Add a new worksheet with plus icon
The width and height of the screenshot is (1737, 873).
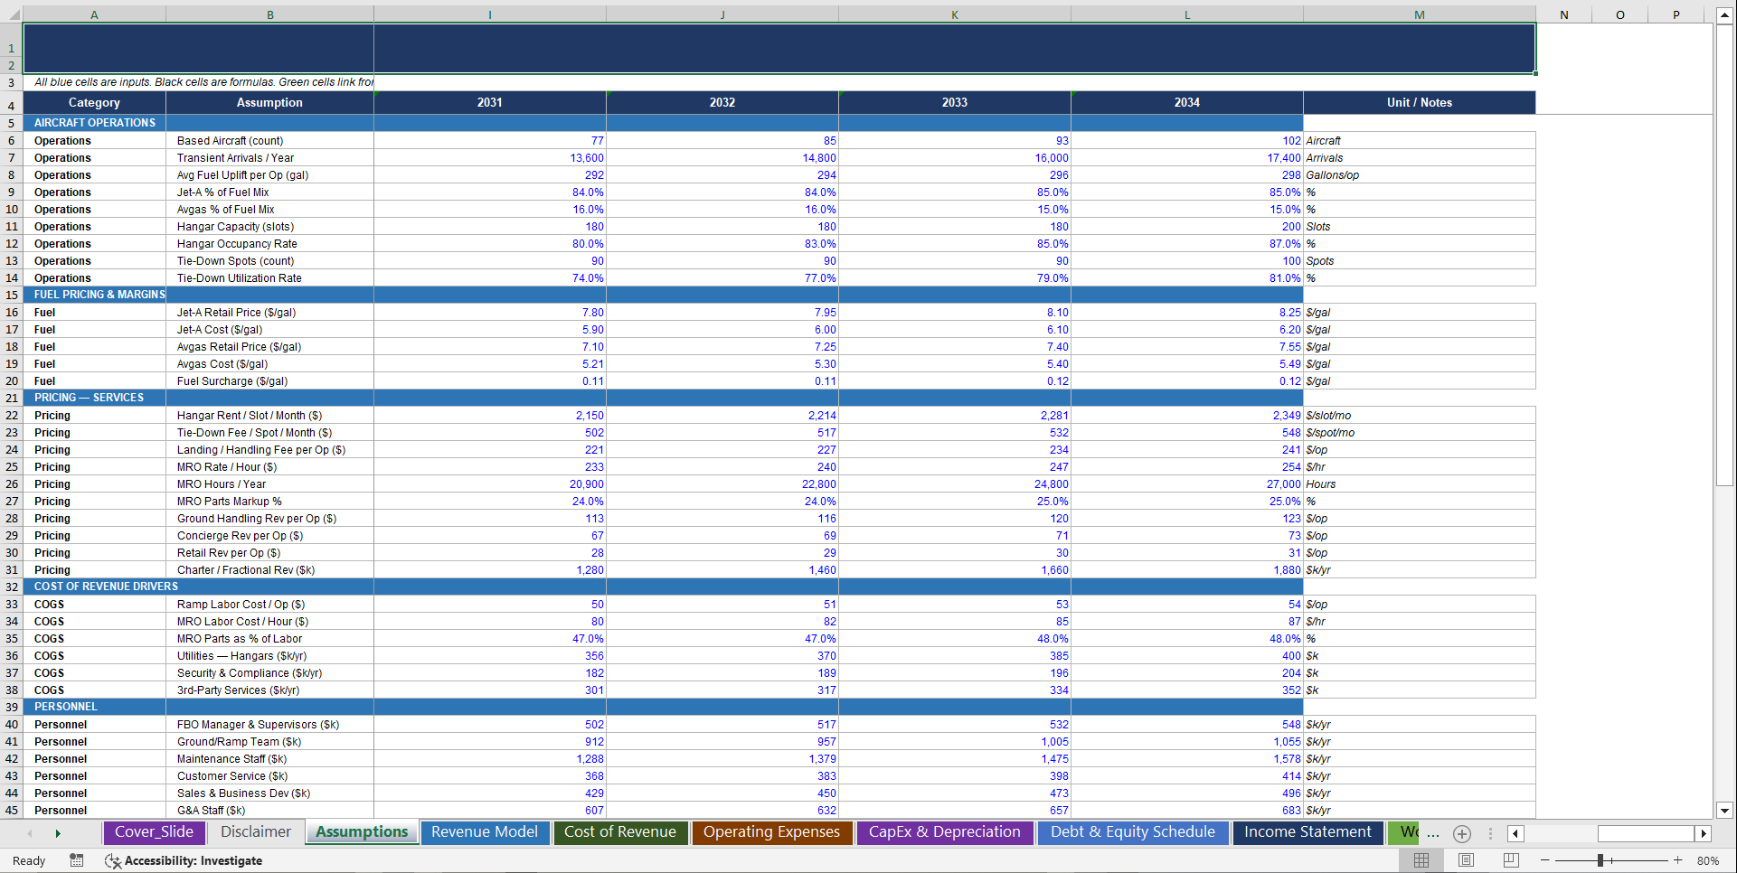coord(1461,833)
